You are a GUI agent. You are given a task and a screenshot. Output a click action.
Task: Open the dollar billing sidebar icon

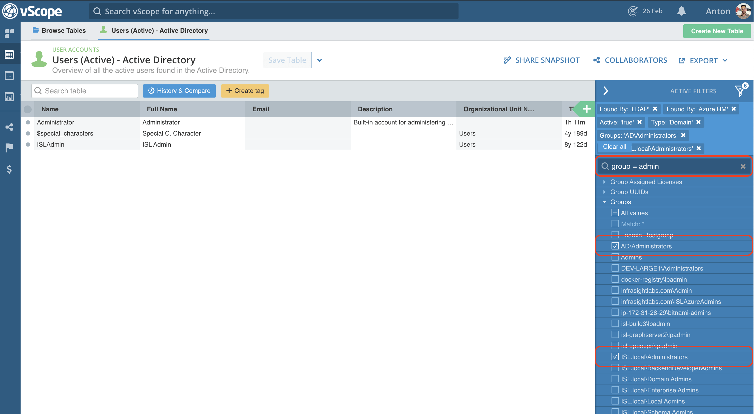tap(9, 169)
